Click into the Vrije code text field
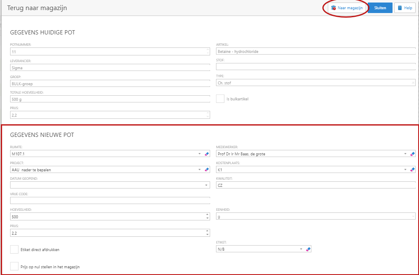The image size is (419, 275). (110, 201)
